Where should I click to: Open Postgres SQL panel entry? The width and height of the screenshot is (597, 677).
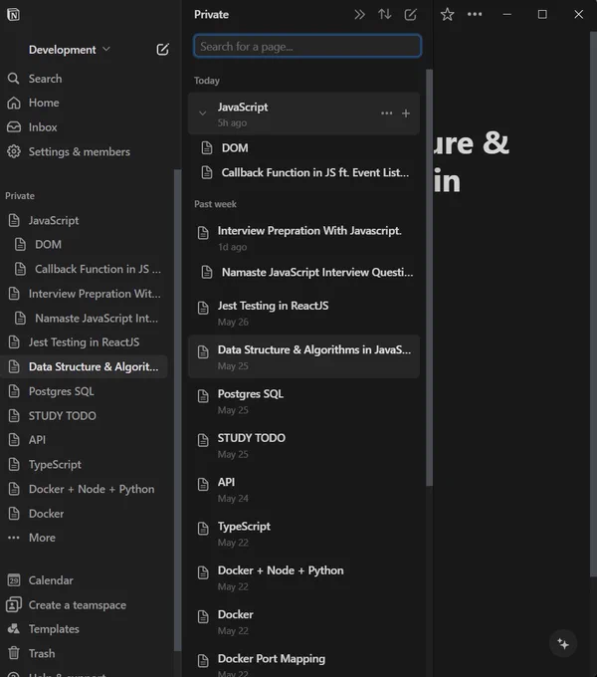click(x=304, y=401)
